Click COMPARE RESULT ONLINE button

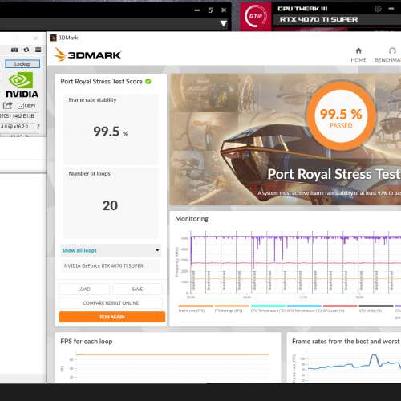pyautogui.click(x=111, y=303)
